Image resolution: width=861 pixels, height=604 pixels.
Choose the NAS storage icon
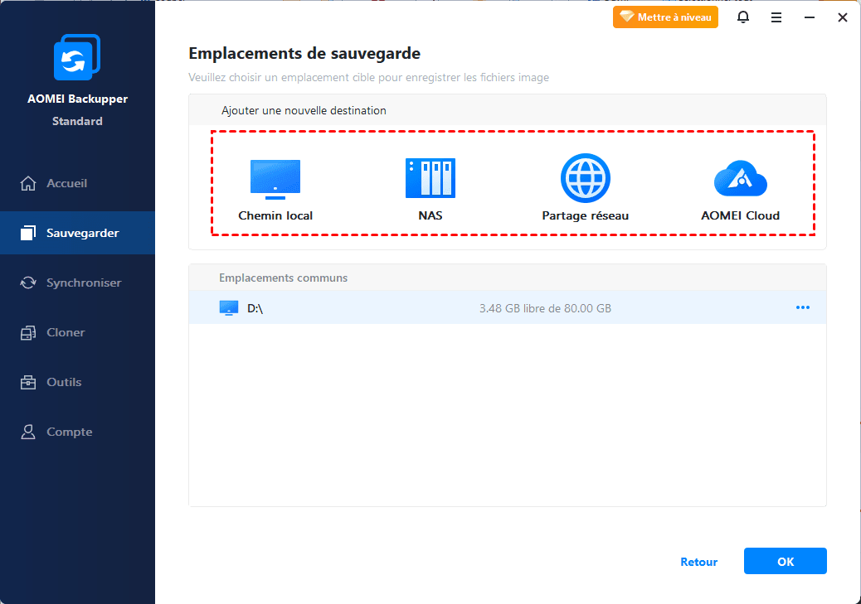(430, 178)
